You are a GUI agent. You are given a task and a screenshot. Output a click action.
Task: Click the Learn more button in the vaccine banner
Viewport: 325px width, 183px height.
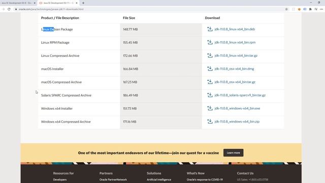234,152
